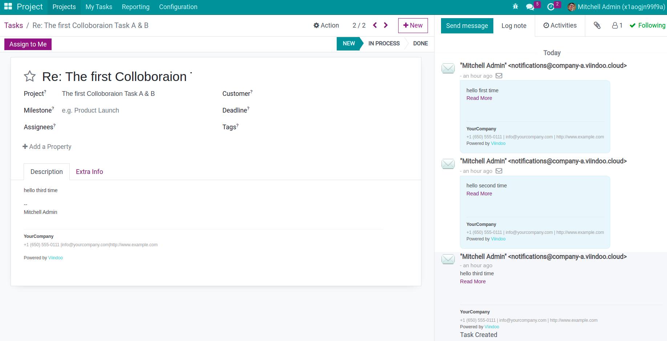
Task: Open attachments paperclip icon
Action: click(597, 25)
